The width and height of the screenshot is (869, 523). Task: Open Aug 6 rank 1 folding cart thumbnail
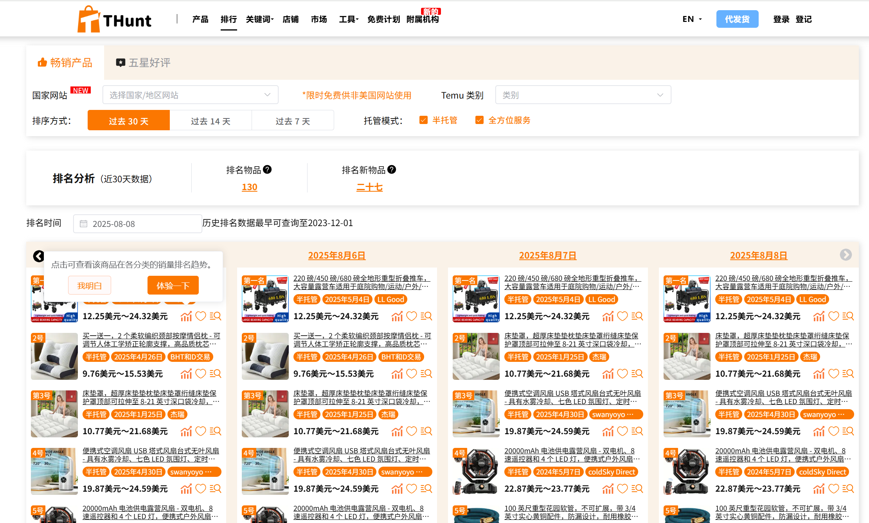click(x=265, y=299)
